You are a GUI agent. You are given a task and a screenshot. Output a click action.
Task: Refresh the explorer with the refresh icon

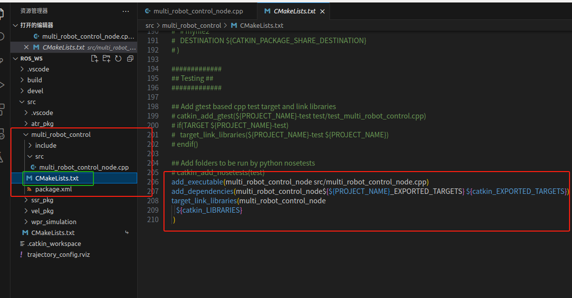(x=118, y=59)
